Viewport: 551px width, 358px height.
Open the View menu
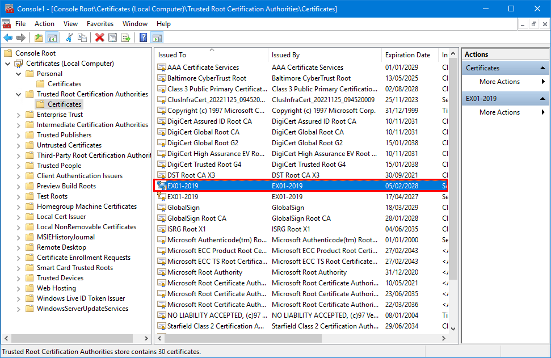(70, 23)
